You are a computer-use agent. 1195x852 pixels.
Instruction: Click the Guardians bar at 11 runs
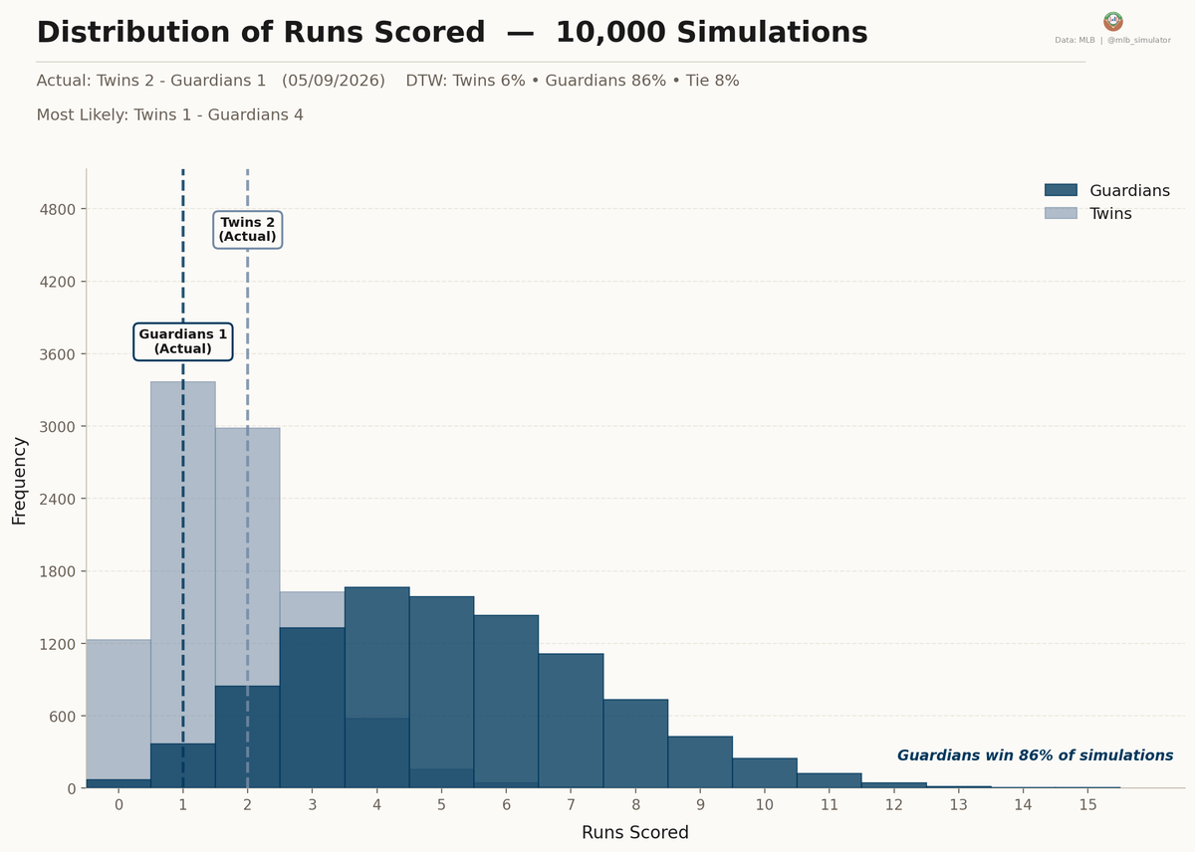(830, 780)
